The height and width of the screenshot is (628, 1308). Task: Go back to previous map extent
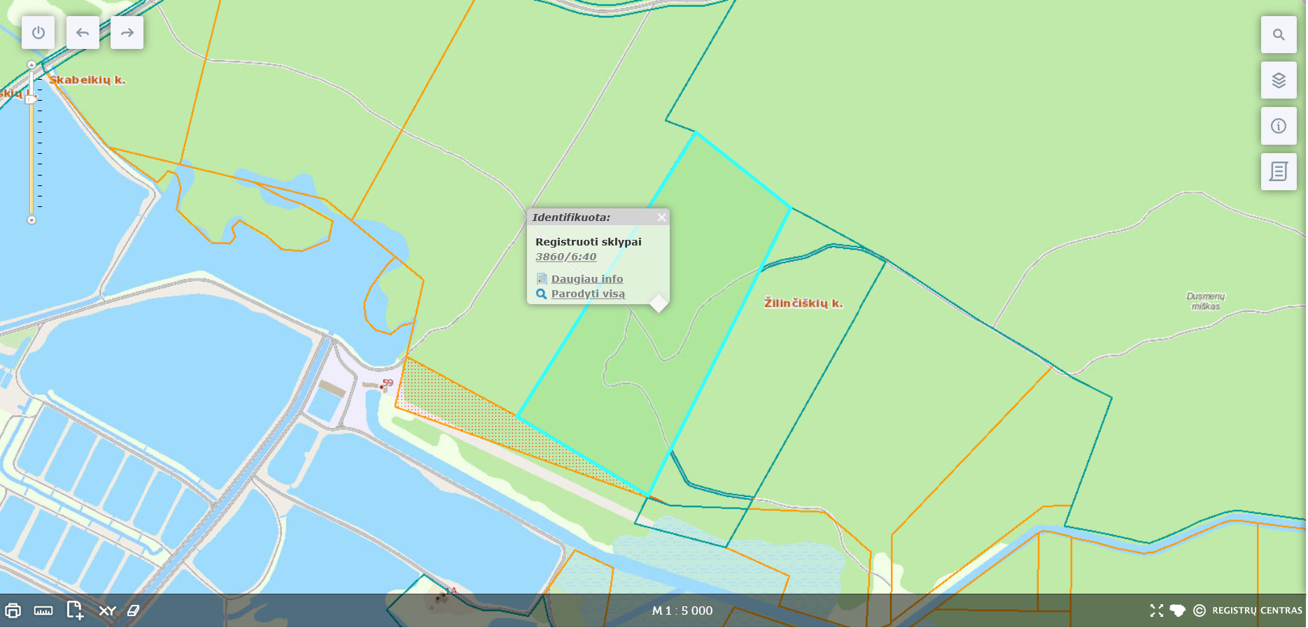(83, 33)
